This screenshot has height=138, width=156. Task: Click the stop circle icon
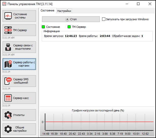pos(67,19)
